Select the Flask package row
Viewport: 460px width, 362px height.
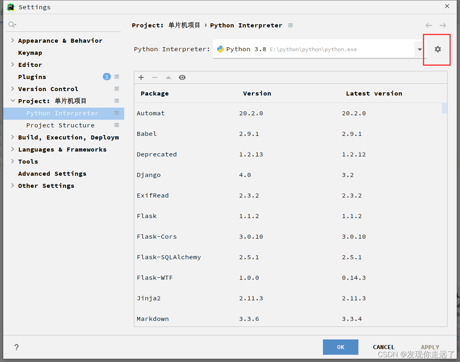pyautogui.click(x=288, y=216)
